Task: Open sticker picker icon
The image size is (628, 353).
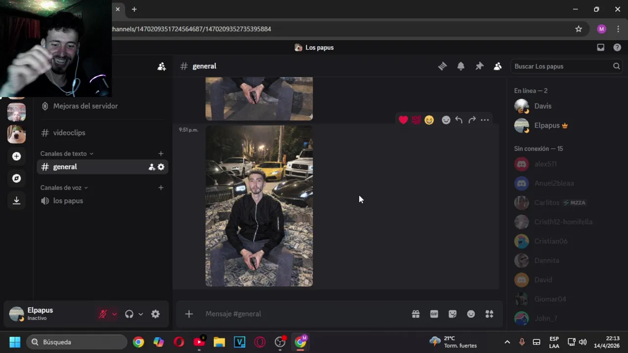Action: click(452, 314)
